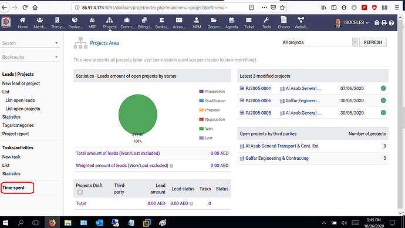This screenshot has height=228, width=405.
Task: Click the print icon in top bar
Action: pyautogui.click(x=384, y=23)
